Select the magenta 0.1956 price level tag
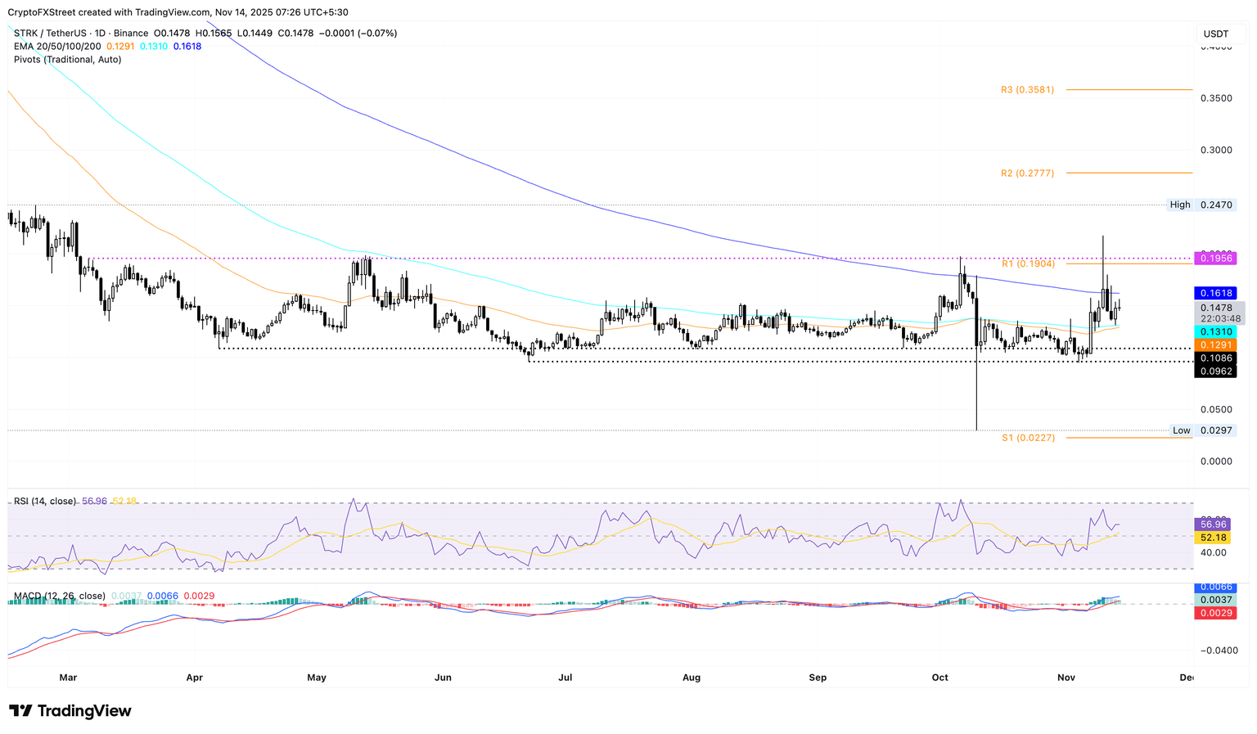Viewport: 1257px width, 734px height. 1217,258
